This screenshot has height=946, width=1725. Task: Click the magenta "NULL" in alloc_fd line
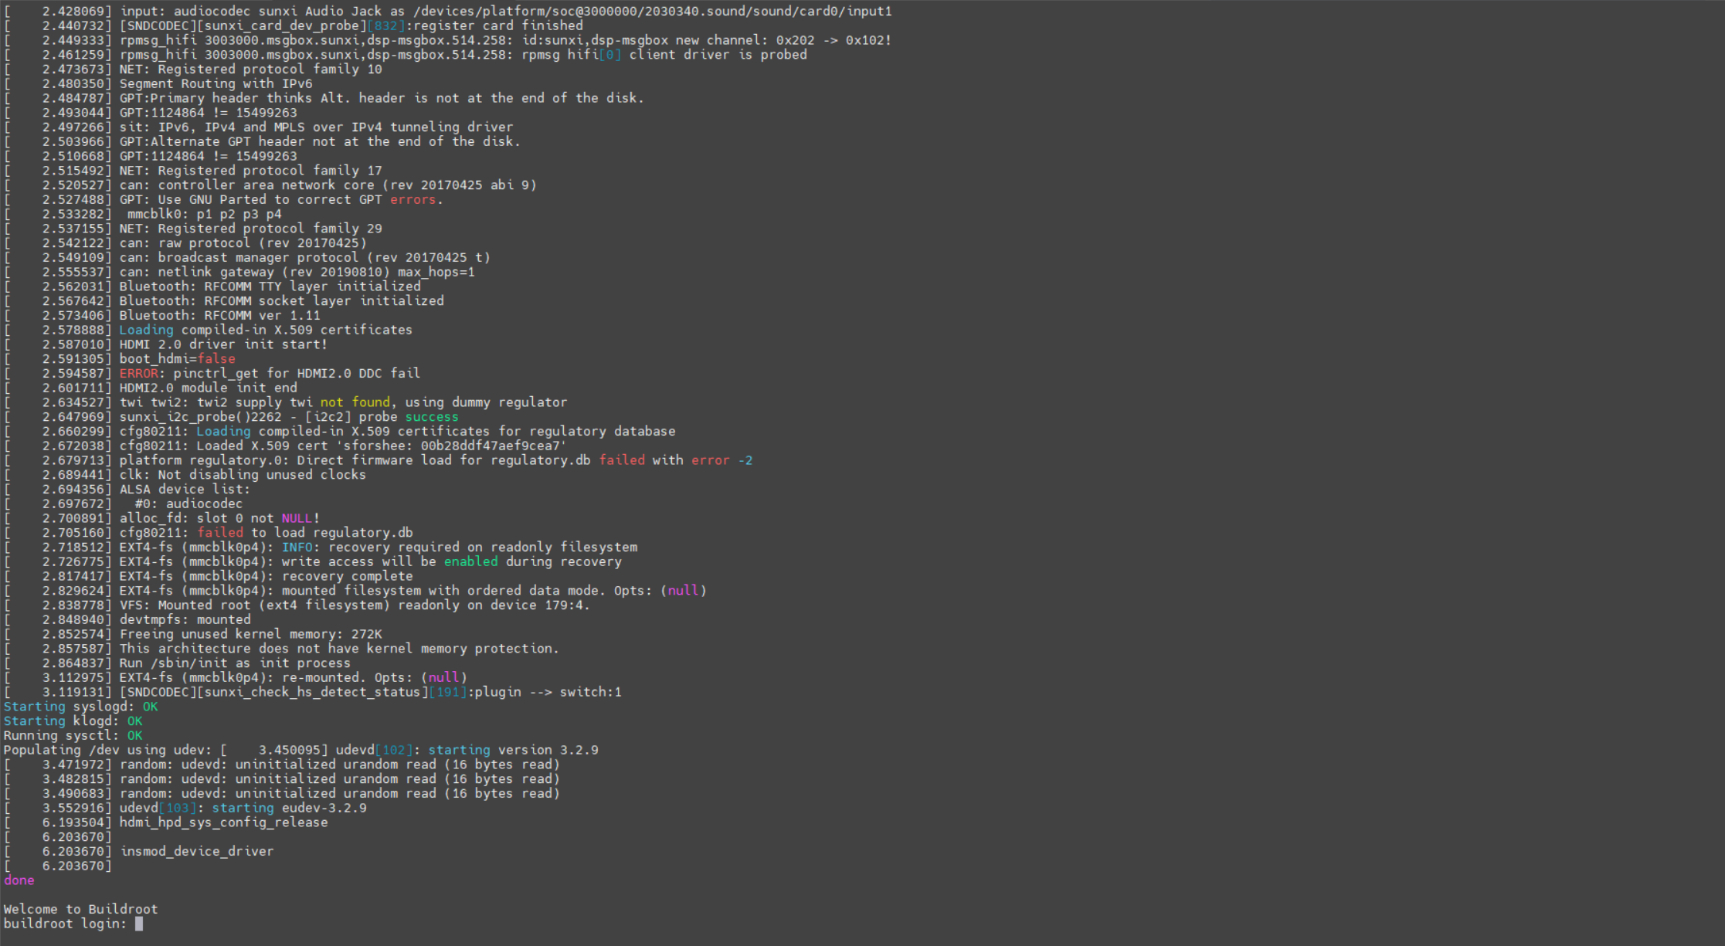point(297,518)
